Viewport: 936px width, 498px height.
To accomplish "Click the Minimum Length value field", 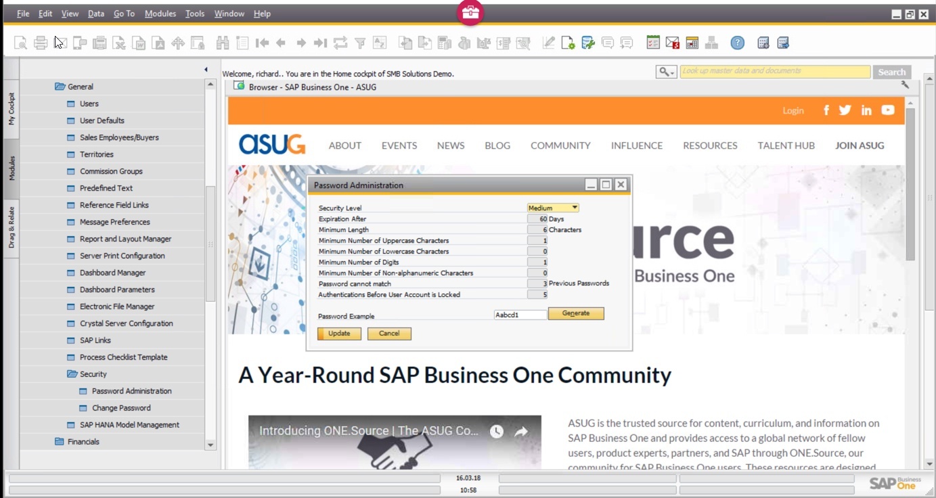I will tap(537, 230).
